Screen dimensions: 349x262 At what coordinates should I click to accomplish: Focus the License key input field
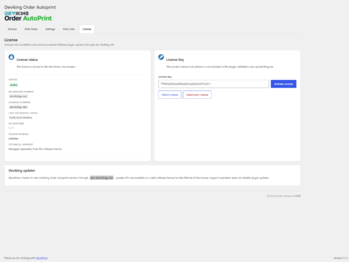tap(213, 84)
